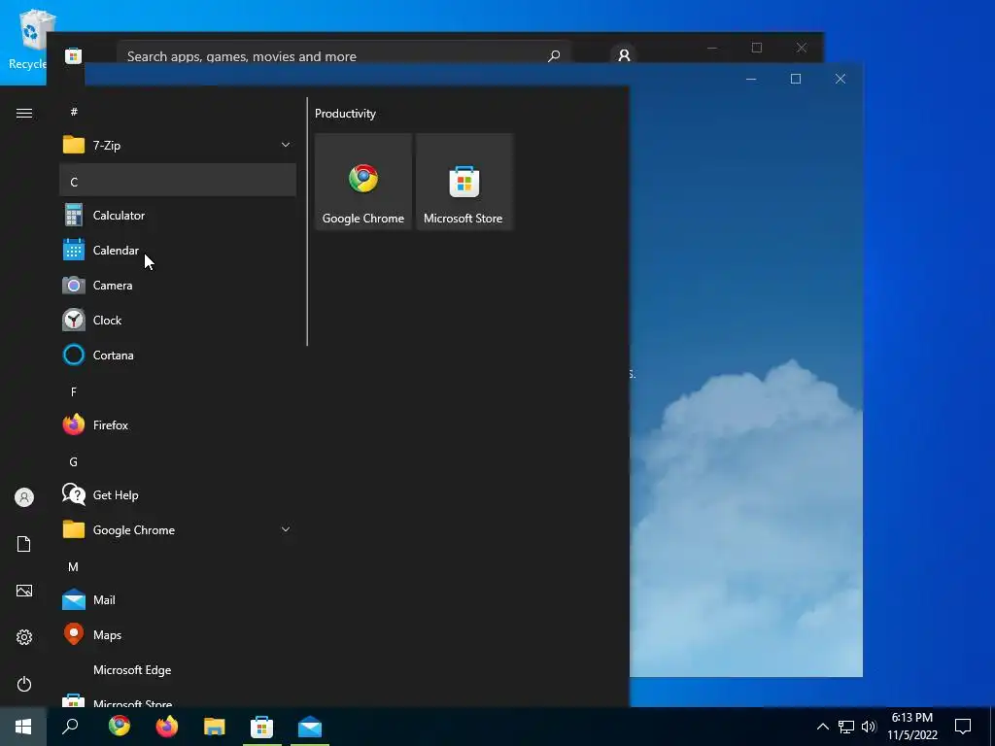Click the Productivity group heading

coord(345,114)
